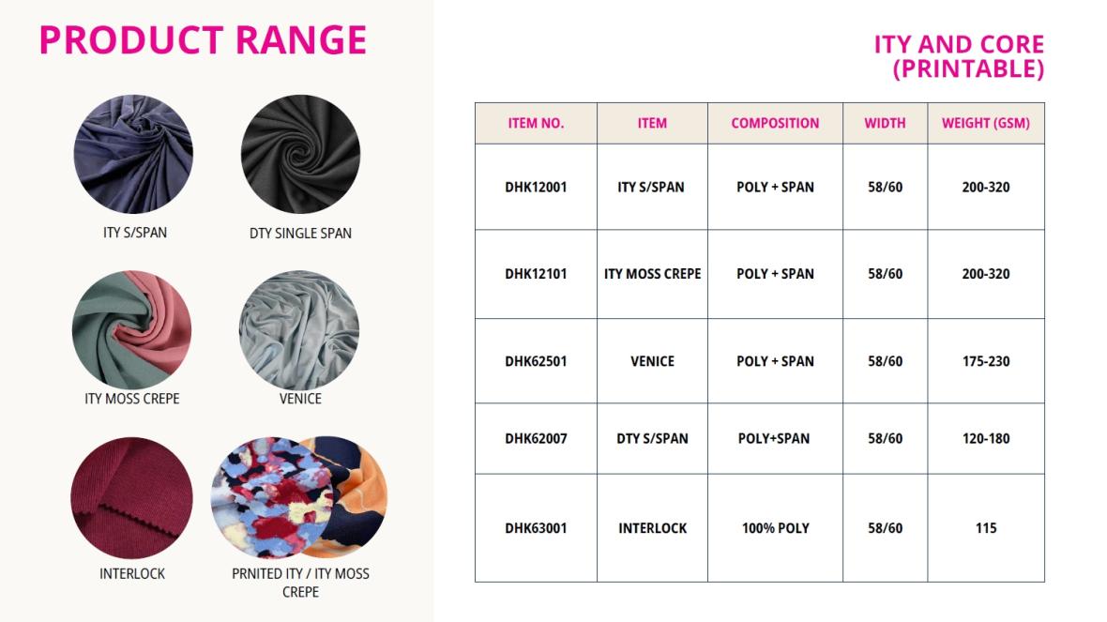Click the WIDTH column header

[x=886, y=124]
